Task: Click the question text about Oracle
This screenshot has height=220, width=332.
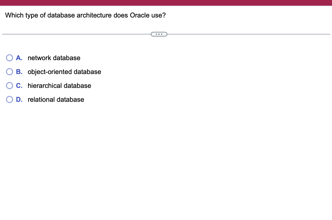Action: click(85, 15)
